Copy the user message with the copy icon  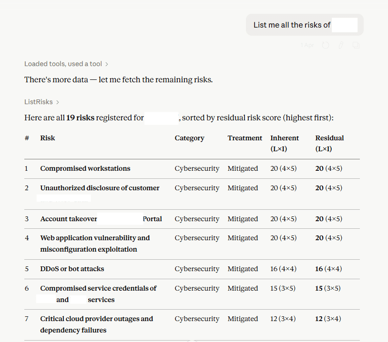coord(356,45)
